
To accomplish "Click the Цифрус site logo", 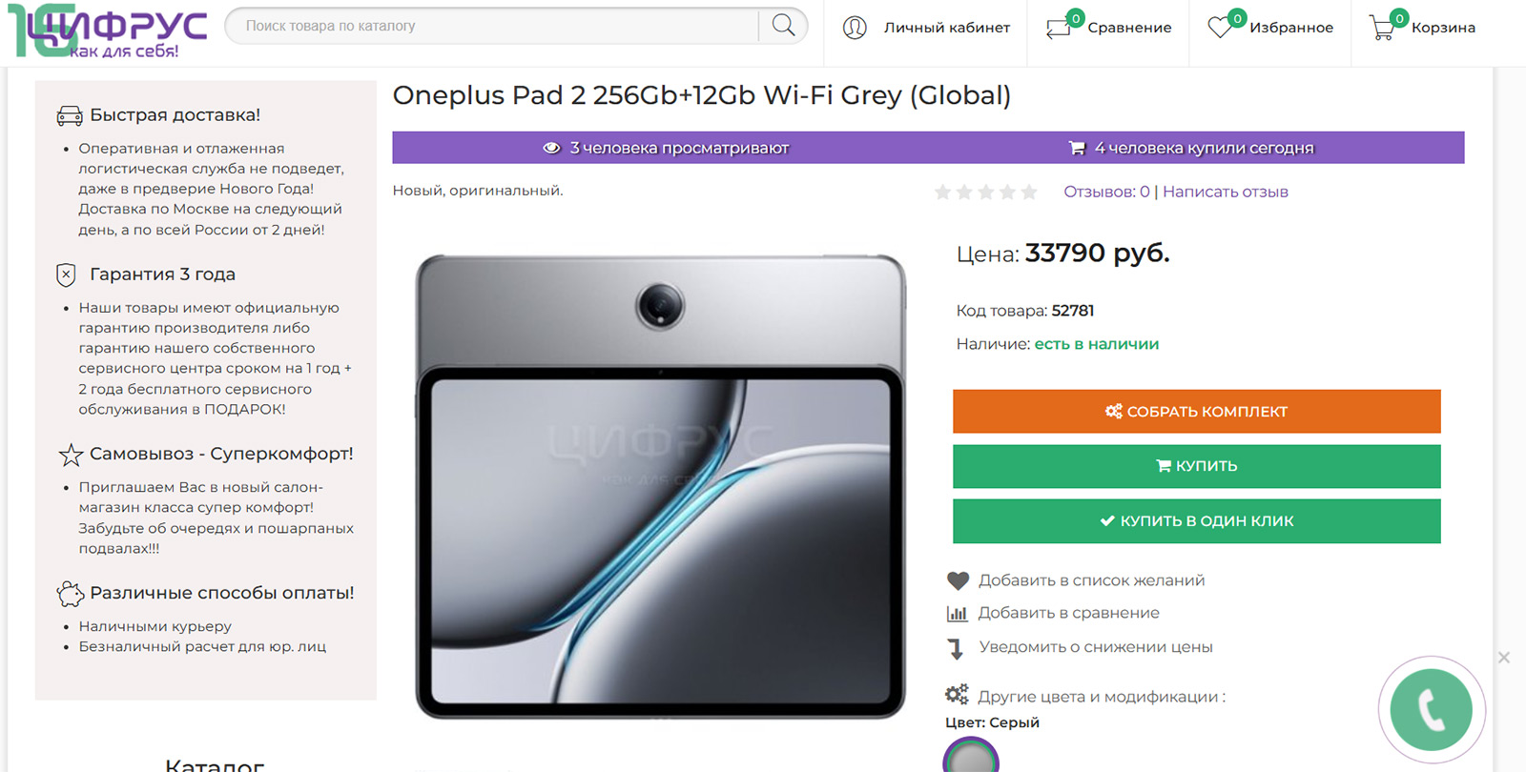I will [x=108, y=31].
